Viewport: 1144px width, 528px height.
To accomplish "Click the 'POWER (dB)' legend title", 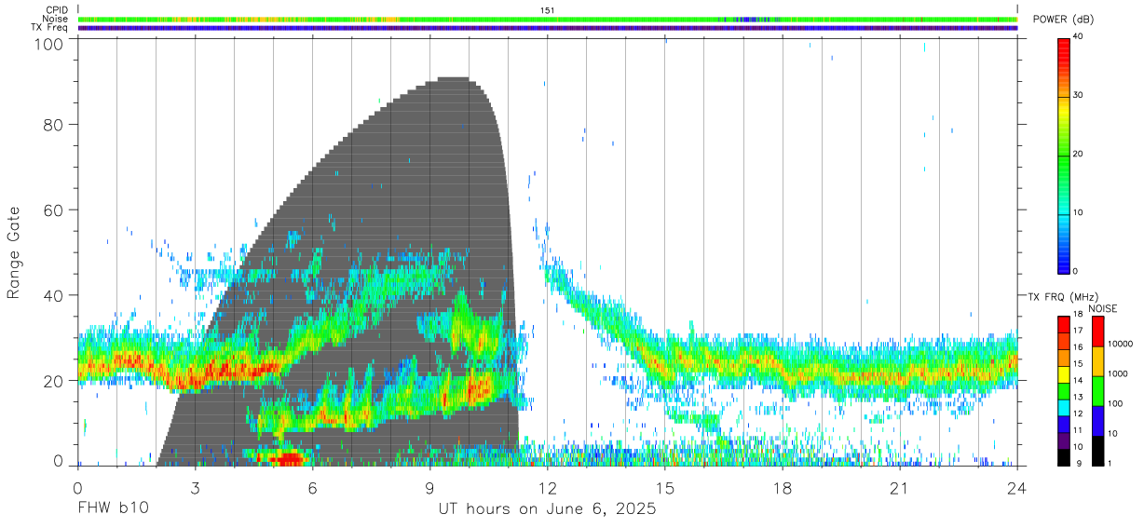I will click(1063, 20).
